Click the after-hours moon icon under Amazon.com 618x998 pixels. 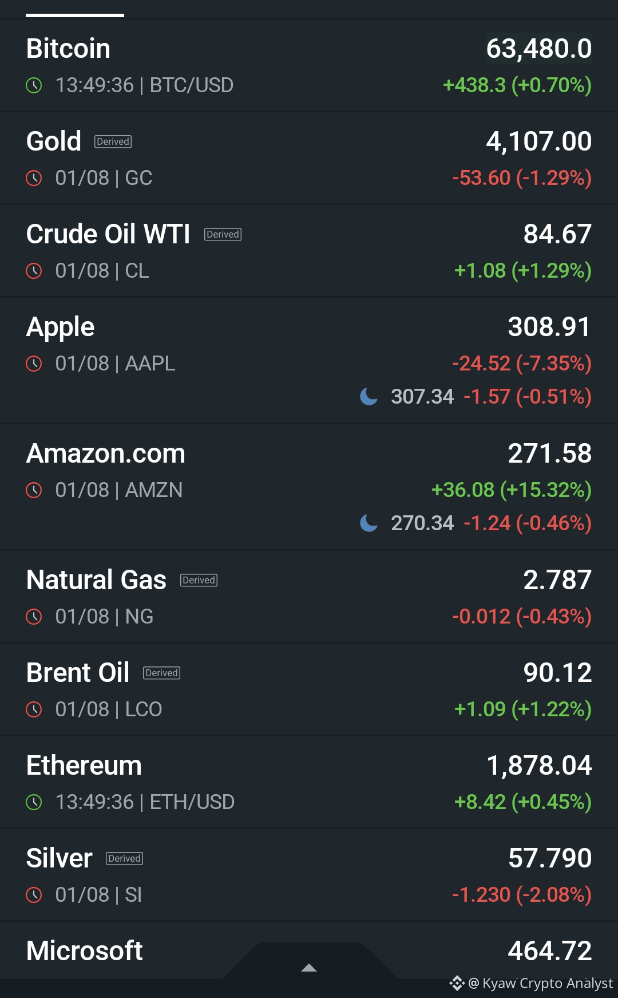[369, 523]
